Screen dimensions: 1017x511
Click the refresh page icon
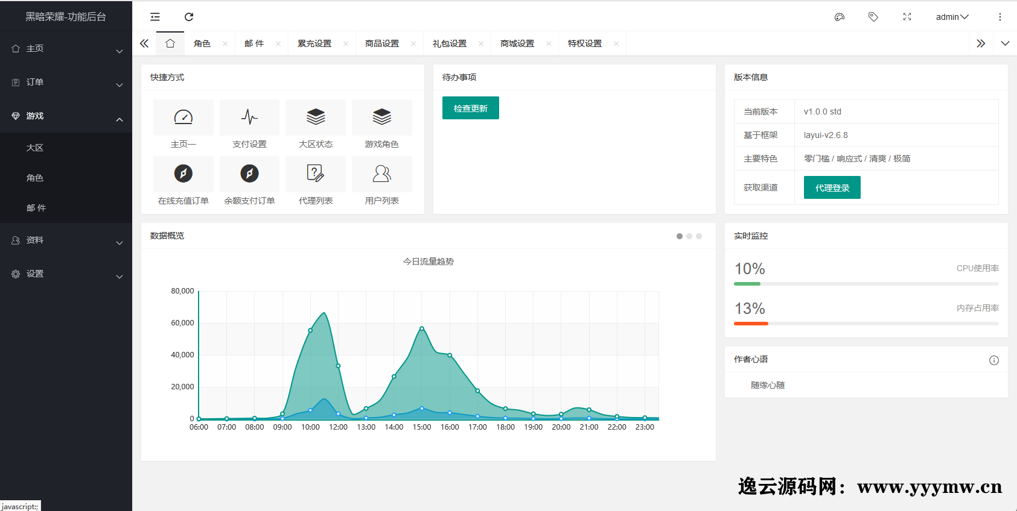[x=189, y=17]
